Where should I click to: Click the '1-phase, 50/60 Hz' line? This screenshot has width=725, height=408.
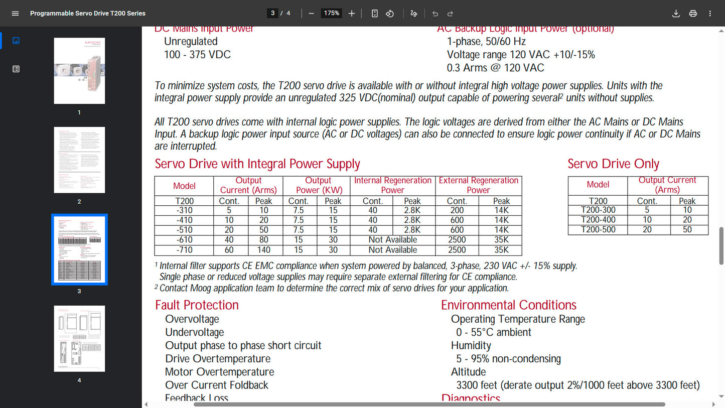coord(487,42)
